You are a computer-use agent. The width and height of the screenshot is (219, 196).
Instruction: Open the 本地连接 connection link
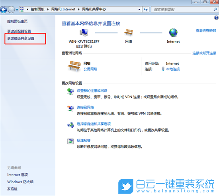coord(173,69)
